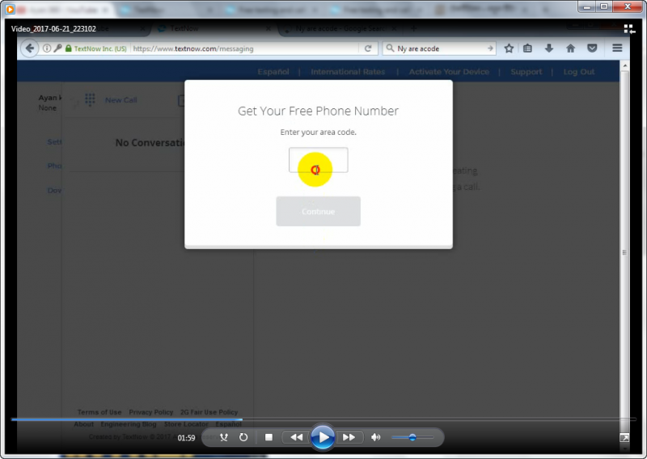Seek on the video progress bar
Screen dimensions: 647x459
pos(323,419)
